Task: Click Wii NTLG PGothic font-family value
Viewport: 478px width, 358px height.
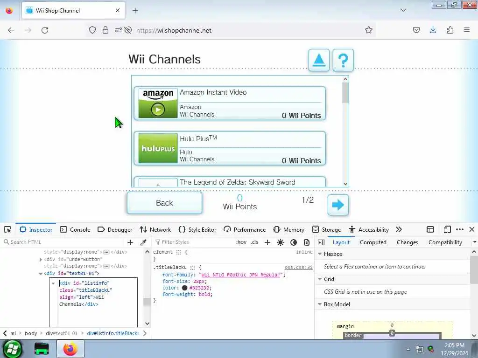Action: (240, 275)
